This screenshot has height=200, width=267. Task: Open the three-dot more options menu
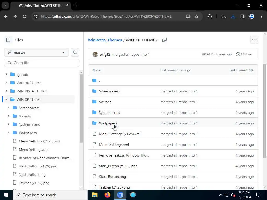click(254, 40)
